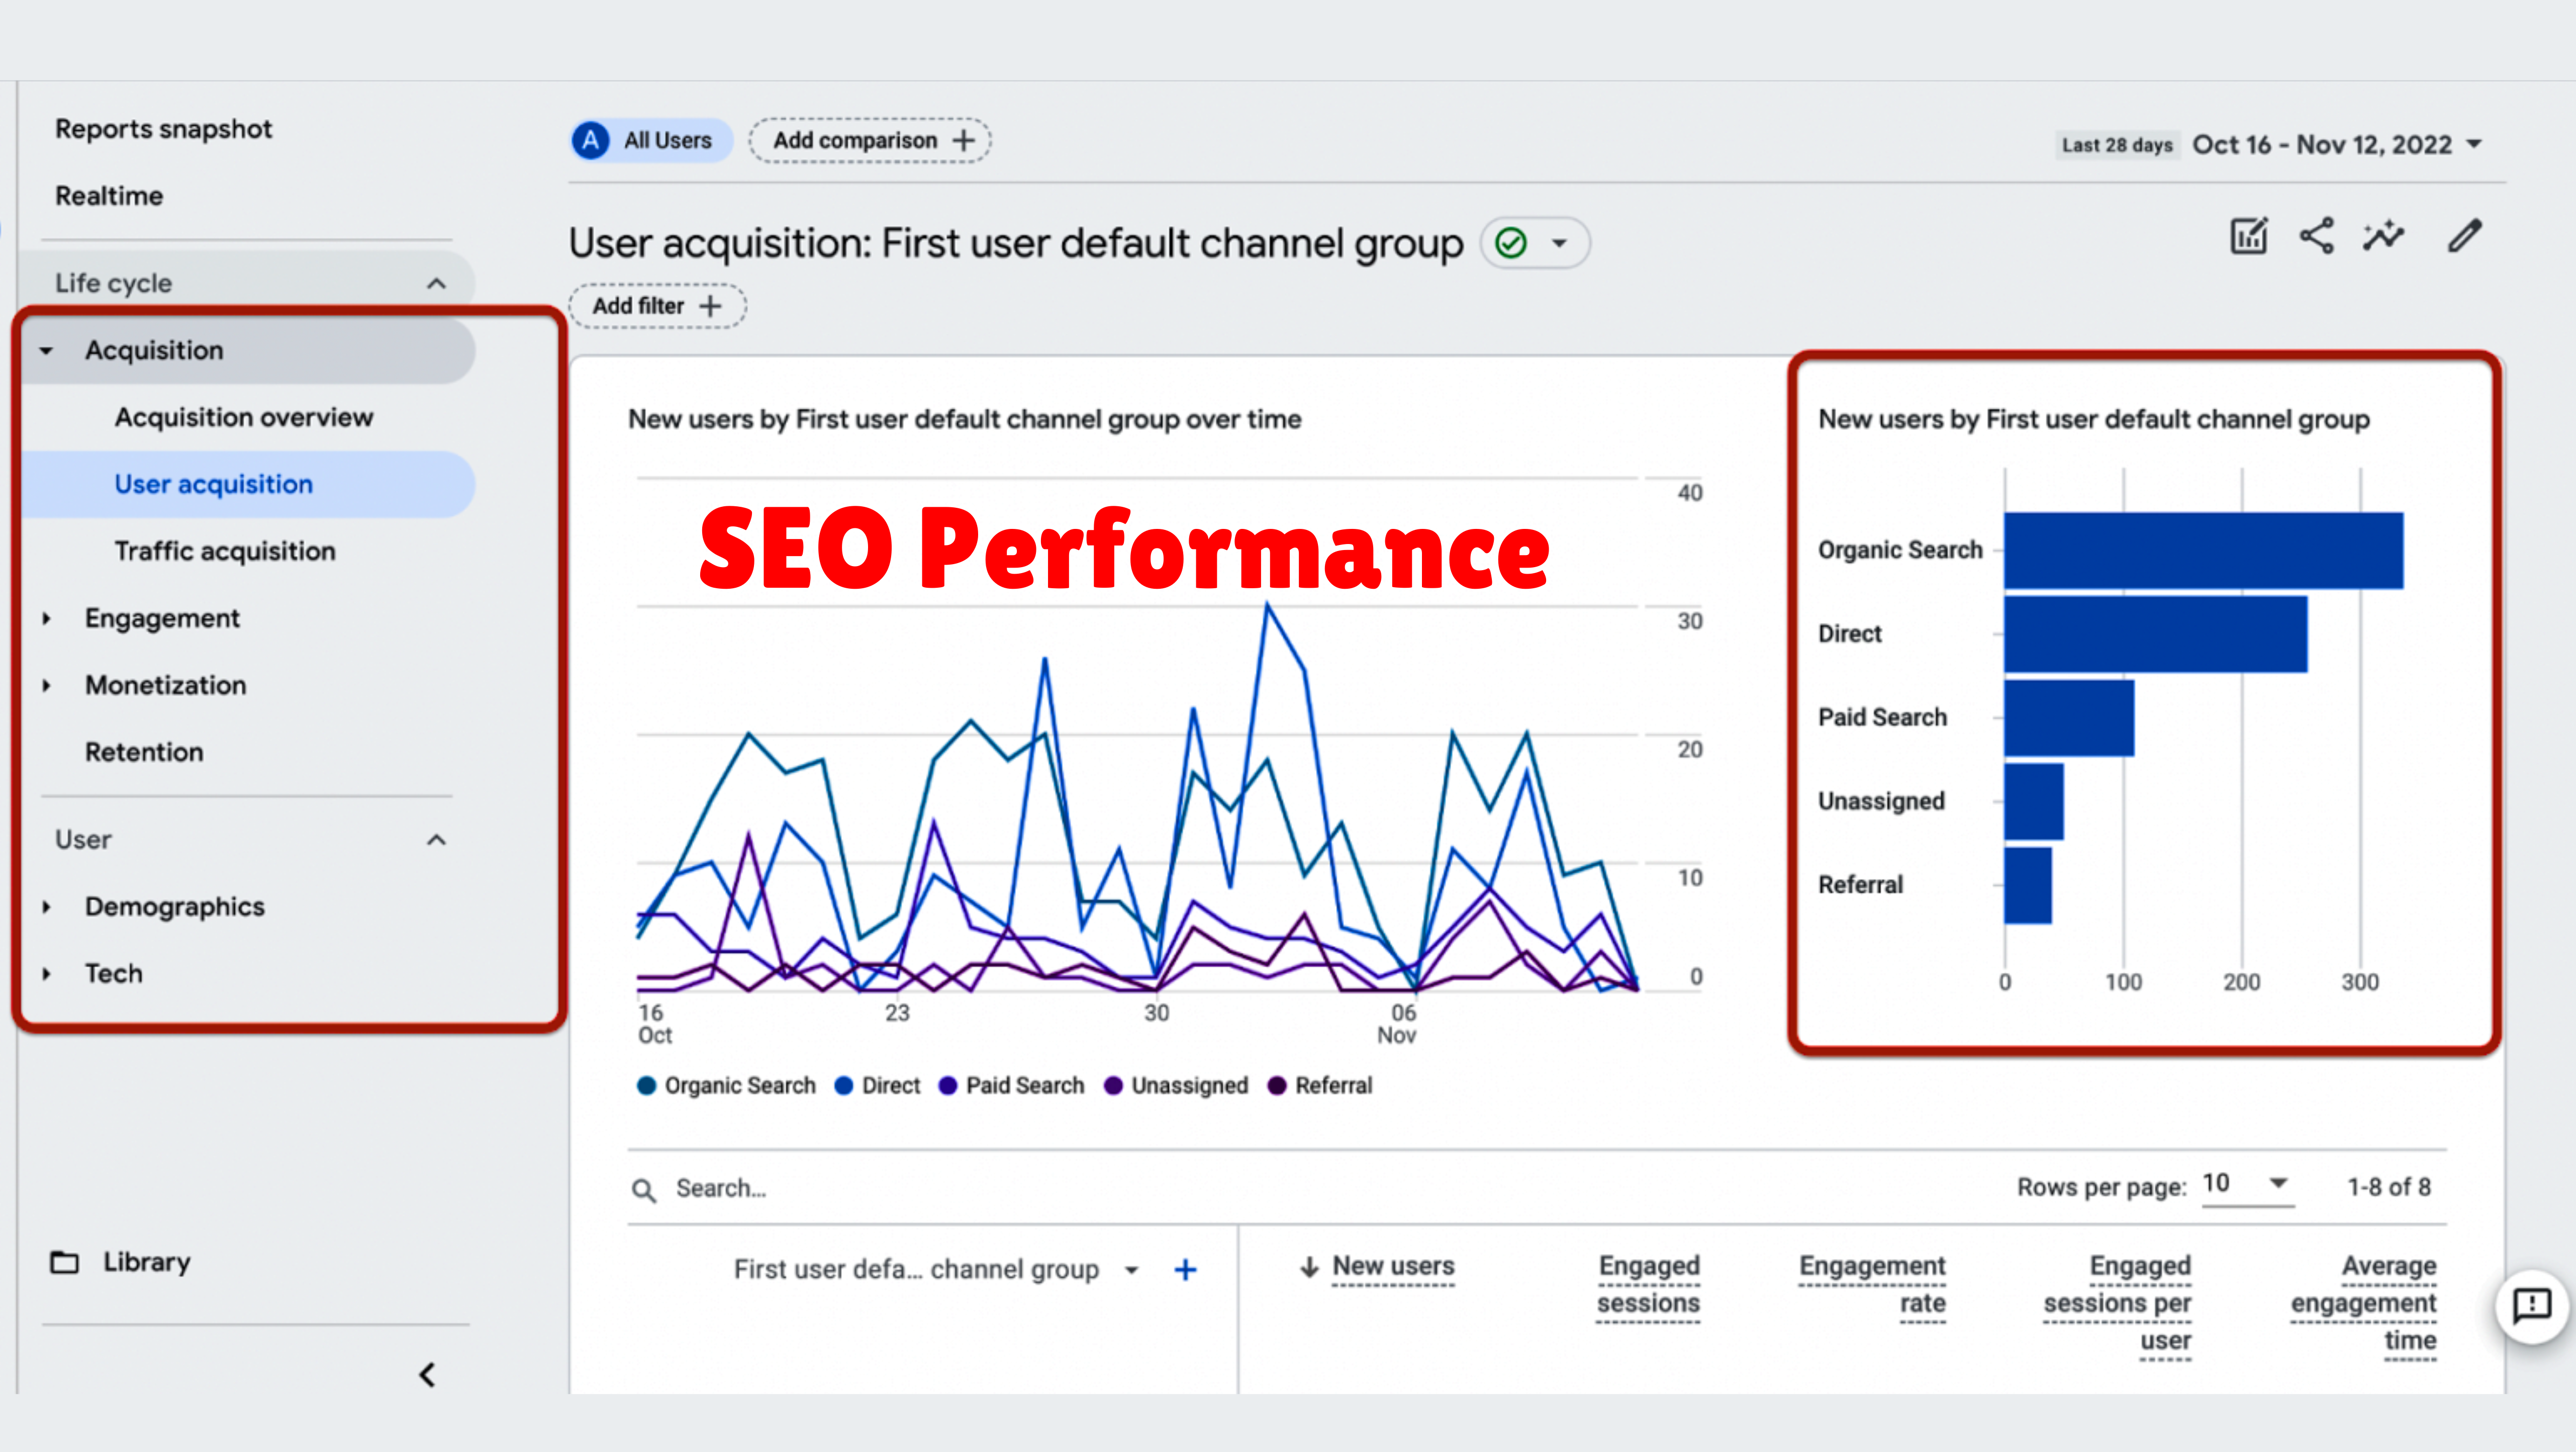Open the date range dropdown
The image size is (2576, 1452).
point(2474,145)
